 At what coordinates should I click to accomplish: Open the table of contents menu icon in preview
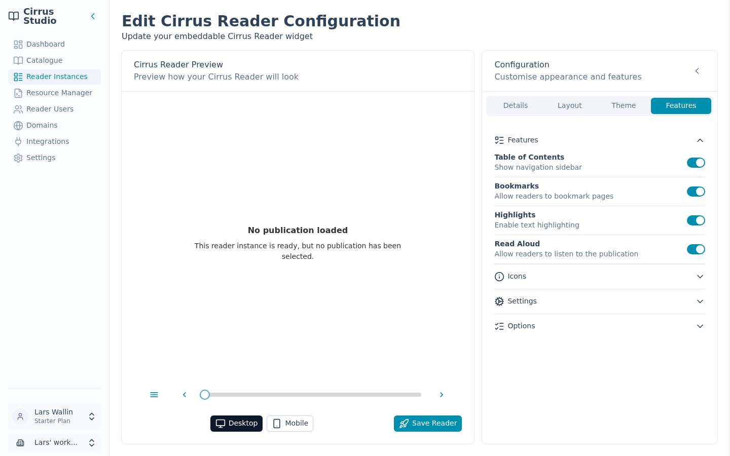click(x=154, y=395)
